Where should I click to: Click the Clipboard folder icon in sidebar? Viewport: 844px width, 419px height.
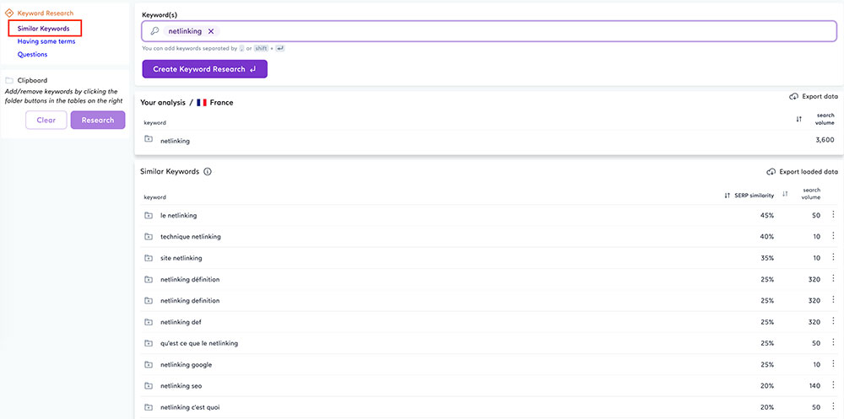[x=9, y=80]
